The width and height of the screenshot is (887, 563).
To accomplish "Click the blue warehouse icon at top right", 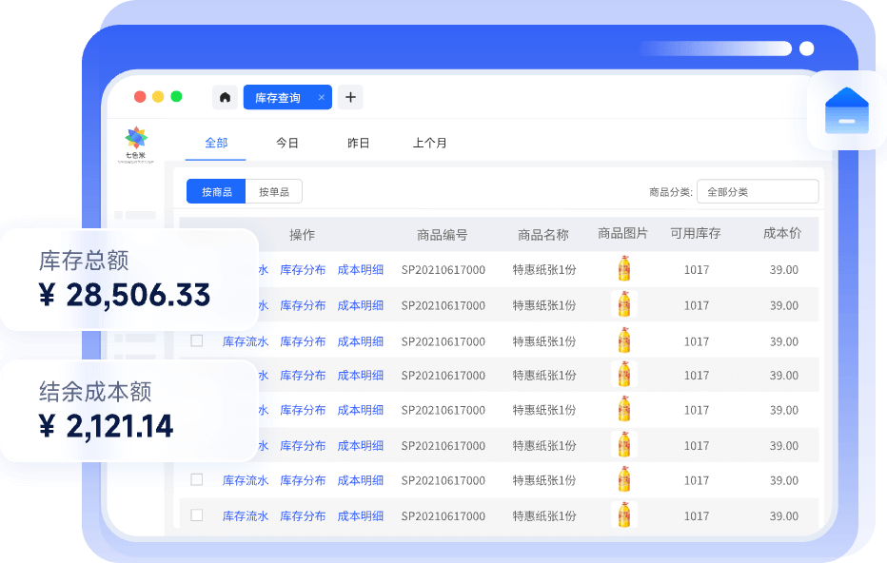I will pyautogui.click(x=846, y=110).
